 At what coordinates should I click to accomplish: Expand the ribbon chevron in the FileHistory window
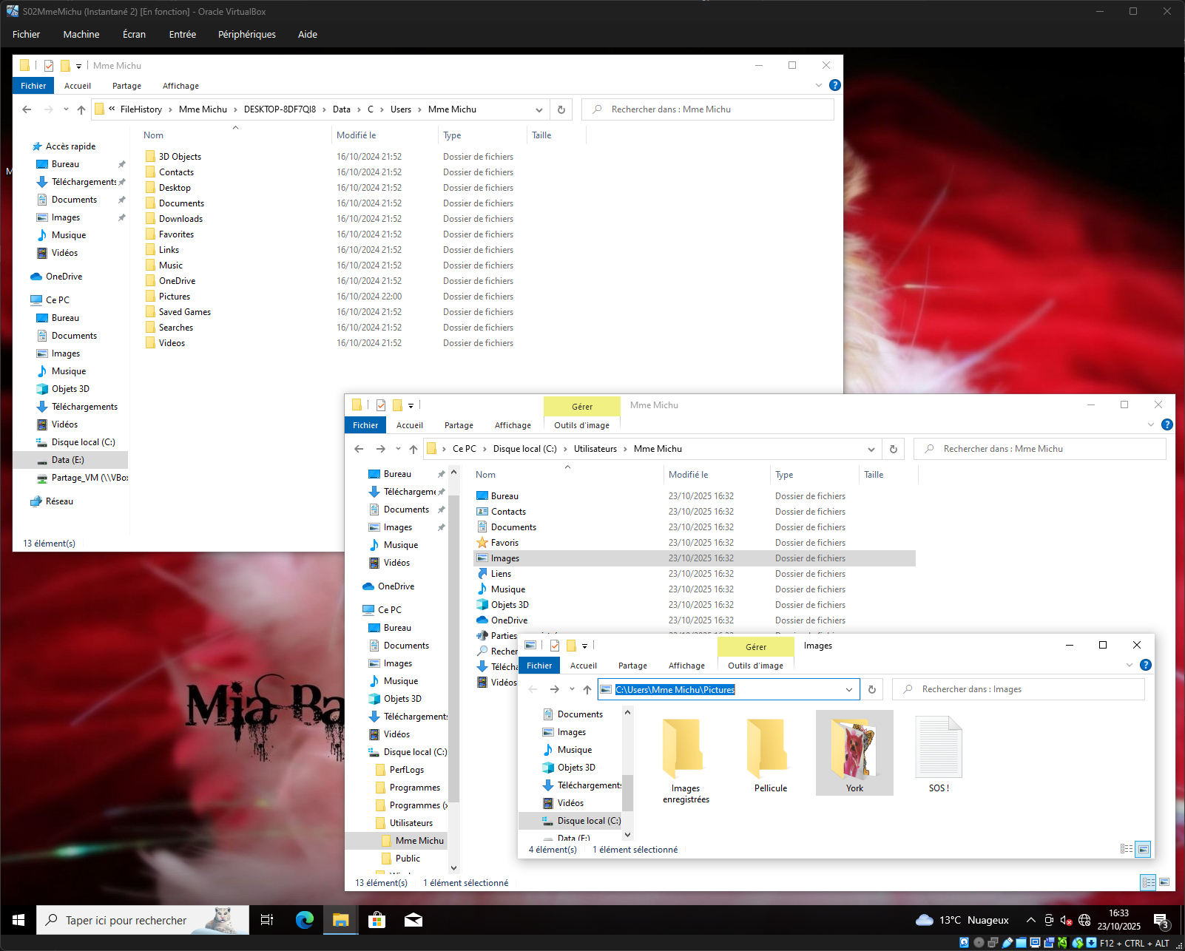[x=818, y=86]
